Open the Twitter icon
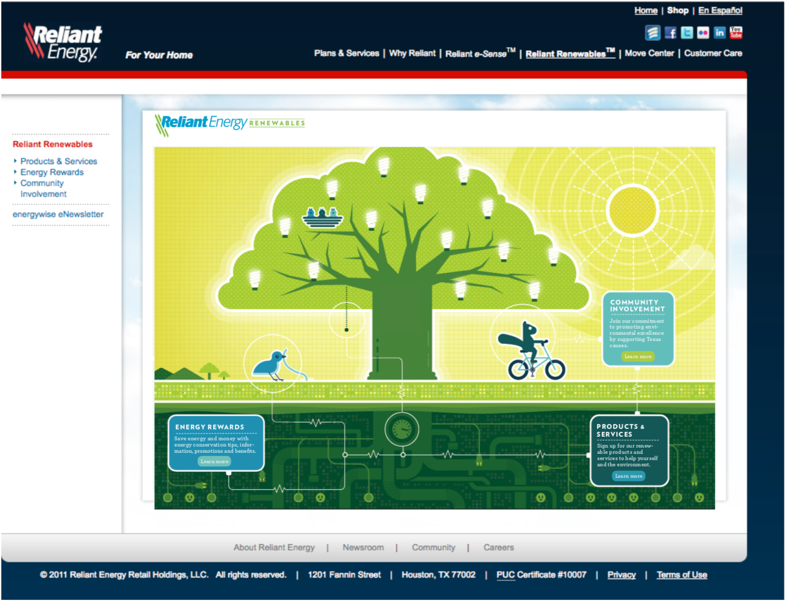785x601 pixels. (x=687, y=33)
